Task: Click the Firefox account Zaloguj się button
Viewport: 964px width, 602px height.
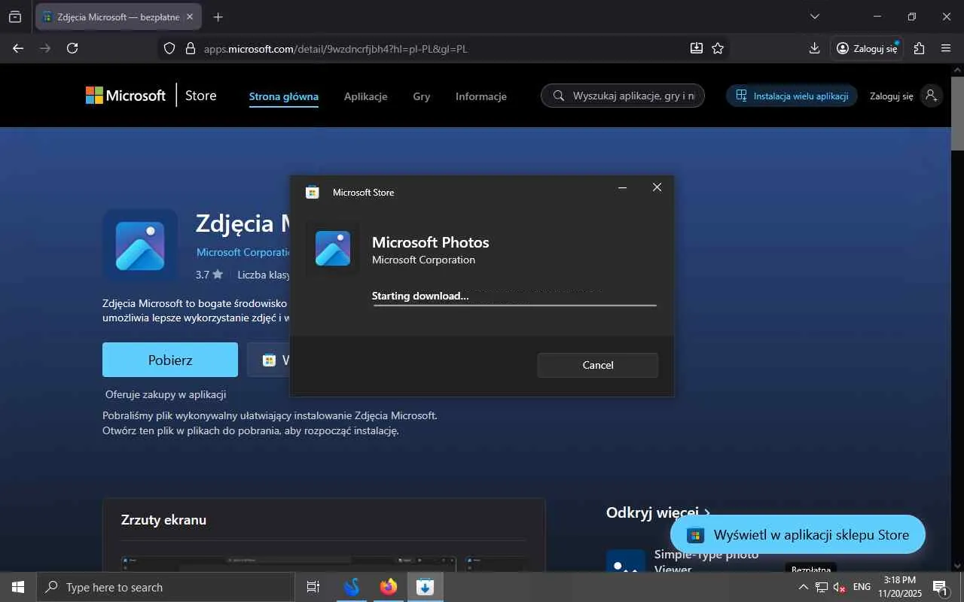Action: (x=867, y=48)
